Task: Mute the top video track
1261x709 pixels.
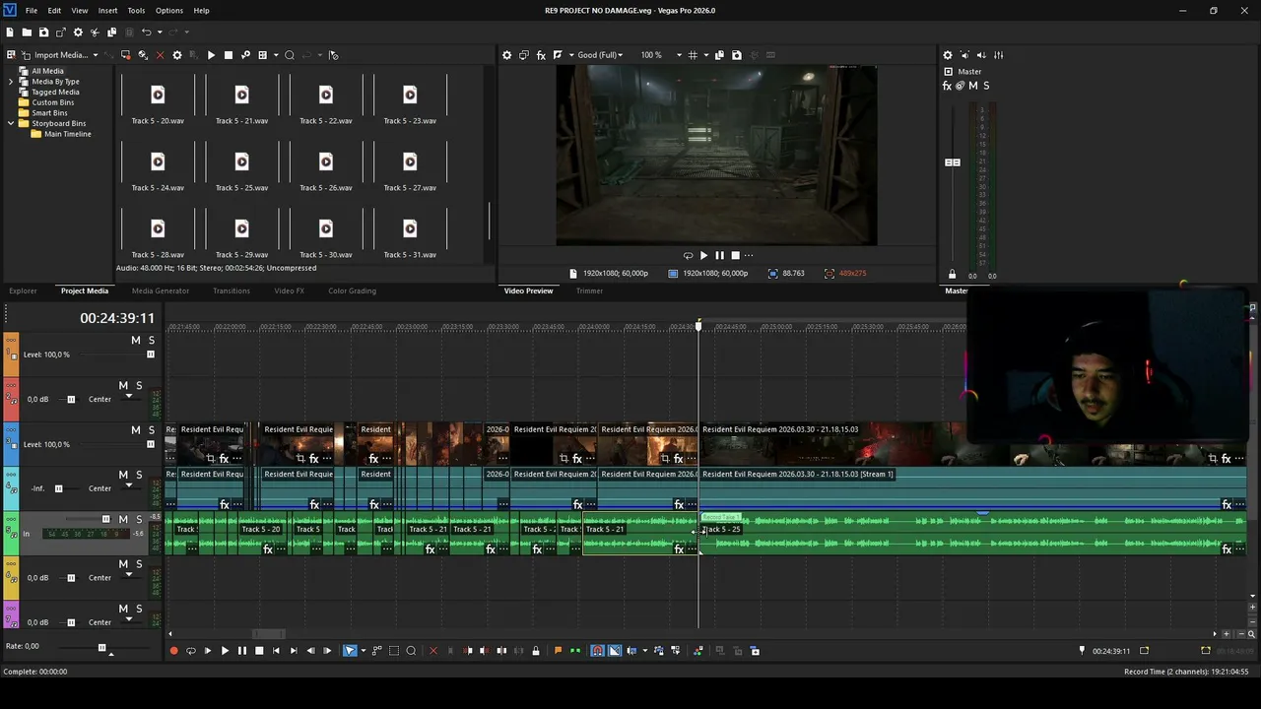Action: pyautogui.click(x=136, y=340)
